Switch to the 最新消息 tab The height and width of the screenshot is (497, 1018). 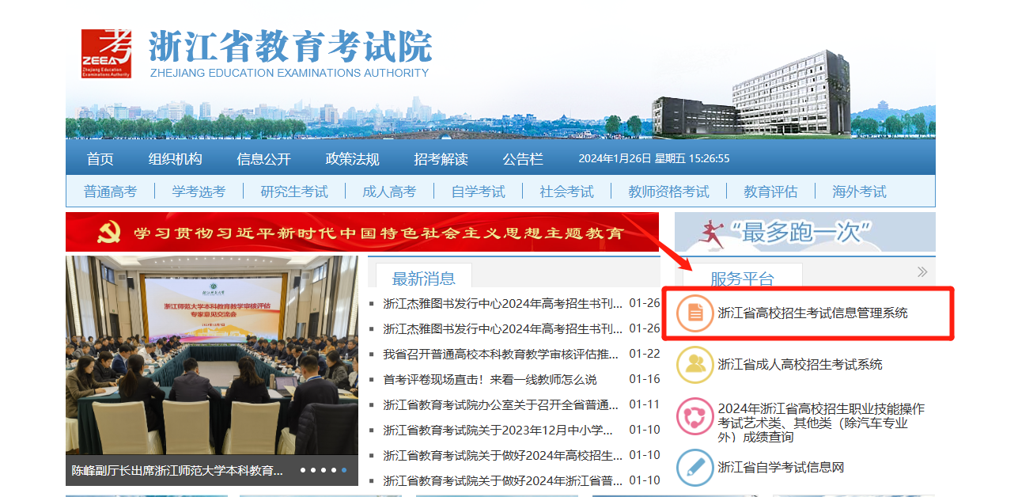423,278
